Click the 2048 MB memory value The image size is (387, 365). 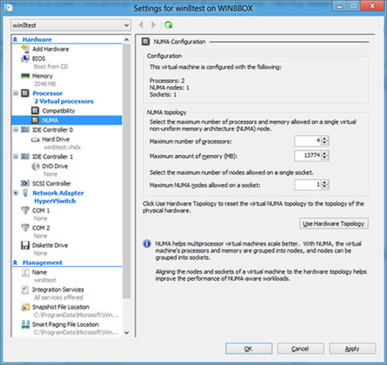pyautogui.click(x=45, y=84)
